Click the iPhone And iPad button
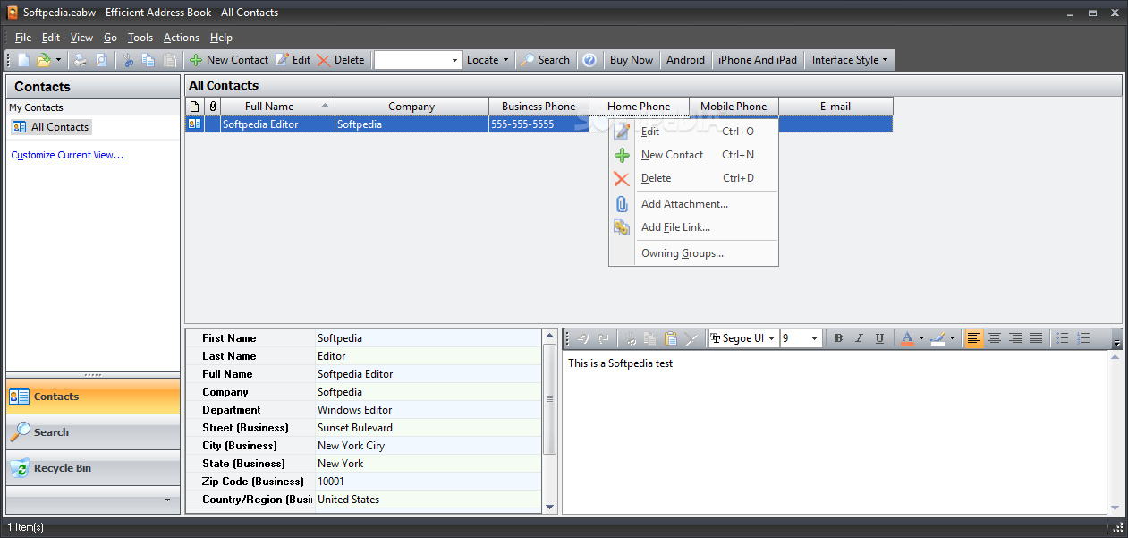 pyautogui.click(x=758, y=60)
